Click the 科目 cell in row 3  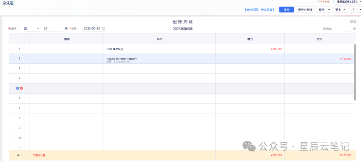coord(159,69)
